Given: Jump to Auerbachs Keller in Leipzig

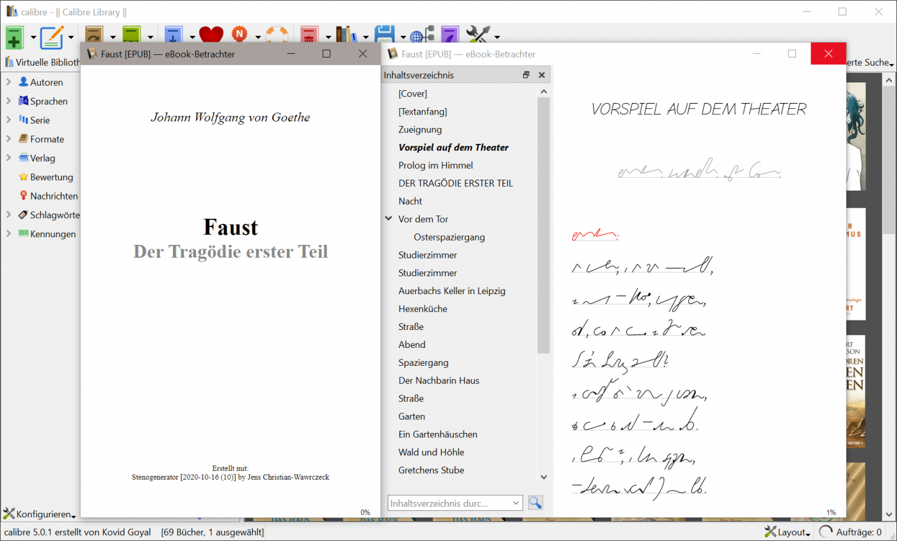Looking at the screenshot, I should (x=452, y=290).
